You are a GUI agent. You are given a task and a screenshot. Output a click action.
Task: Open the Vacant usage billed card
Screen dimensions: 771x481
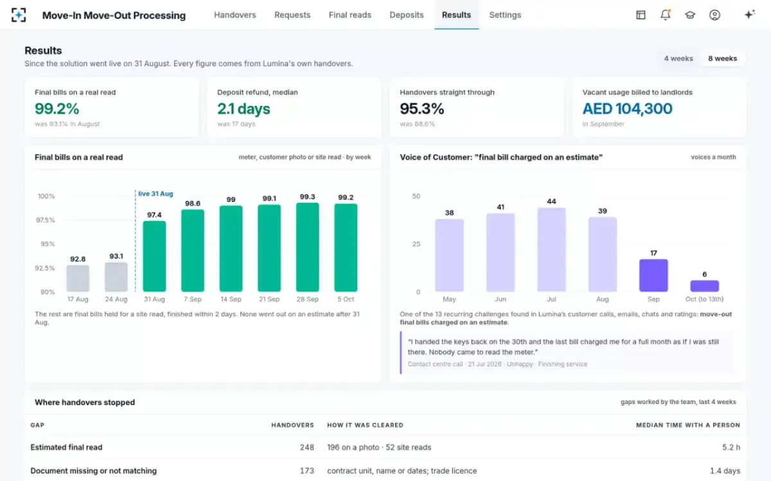[x=659, y=108]
